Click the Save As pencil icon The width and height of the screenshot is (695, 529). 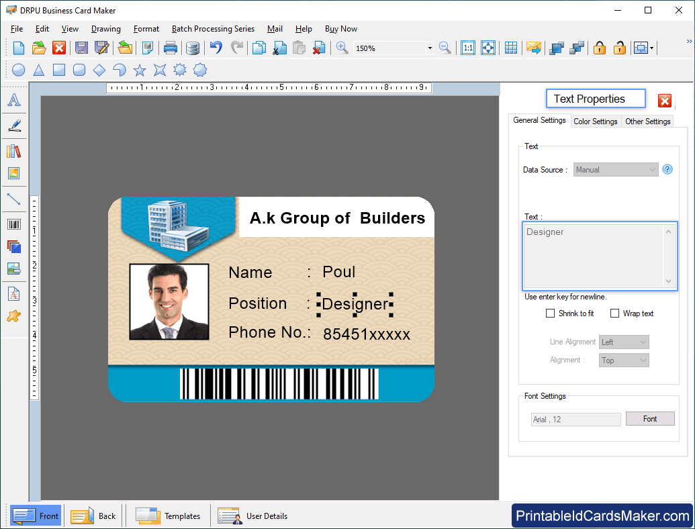[102, 48]
